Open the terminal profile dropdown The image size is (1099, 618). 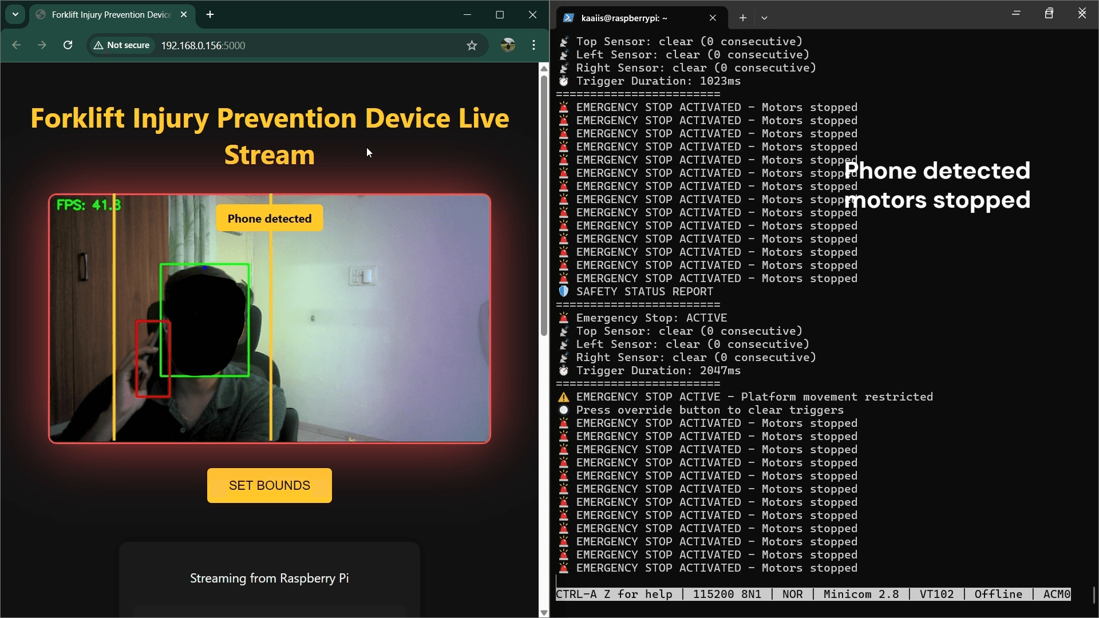coord(764,18)
